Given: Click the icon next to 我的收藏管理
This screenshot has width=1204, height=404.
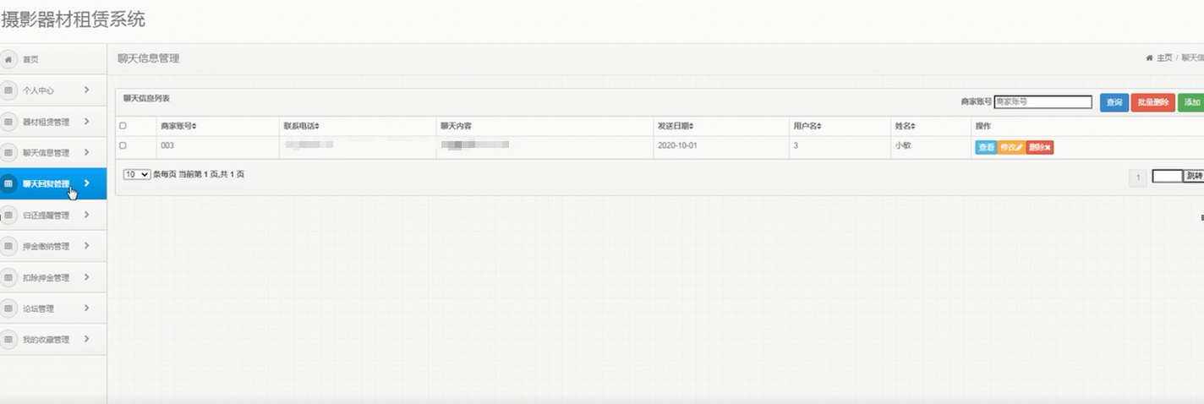Looking at the screenshot, I should (x=8, y=339).
